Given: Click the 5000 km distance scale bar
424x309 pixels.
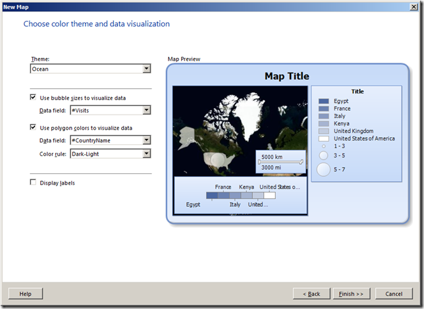Looking at the screenshot, I should [x=280, y=162].
